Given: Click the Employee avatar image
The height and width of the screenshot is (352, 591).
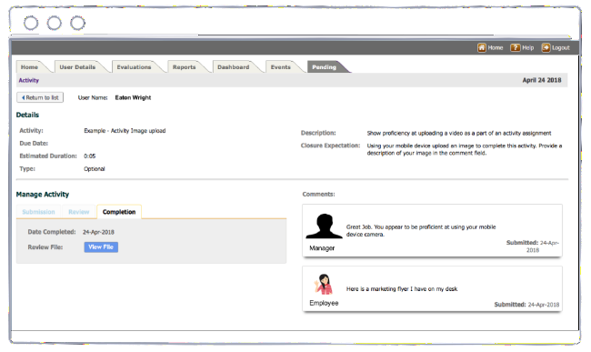Looking at the screenshot, I should 324,284.
